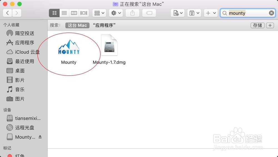Select the Mounty application icon
The image size is (278, 157).
(x=69, y=47)
